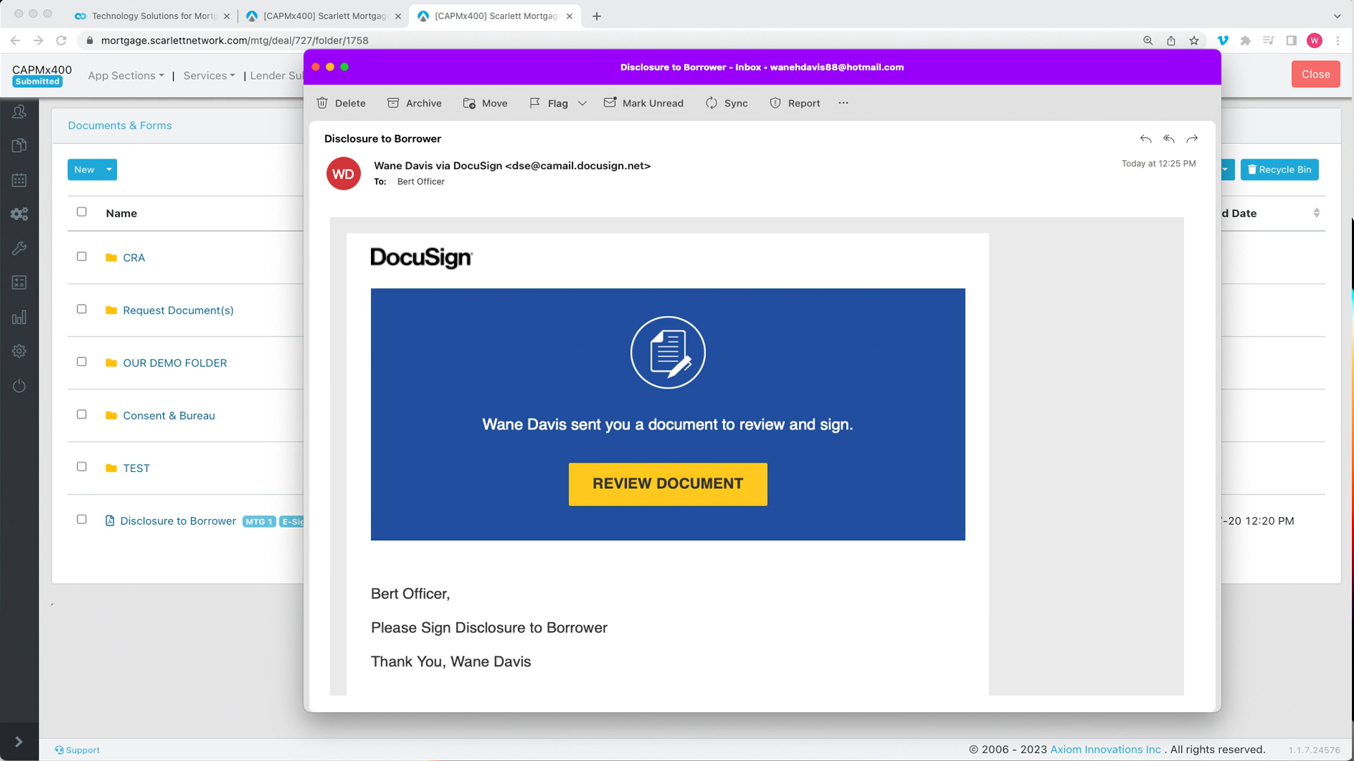The width and height of the screenshot is (1354, 761).
Task: Delete the Disclosure to Borrower email
Action: [341, 103]
